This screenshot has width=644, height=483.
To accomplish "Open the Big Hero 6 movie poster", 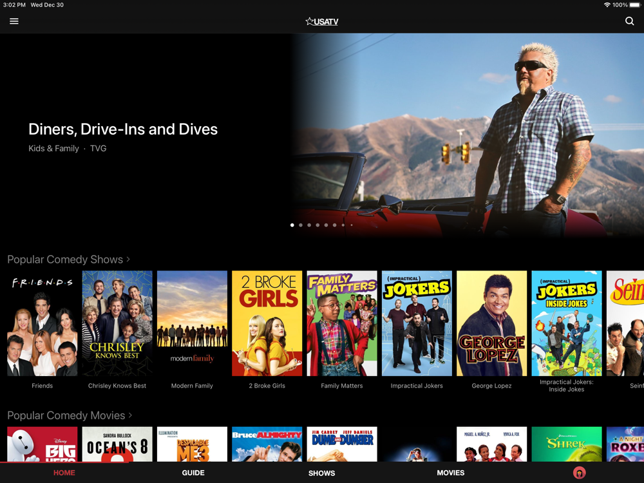I will [x=43, y=444].
